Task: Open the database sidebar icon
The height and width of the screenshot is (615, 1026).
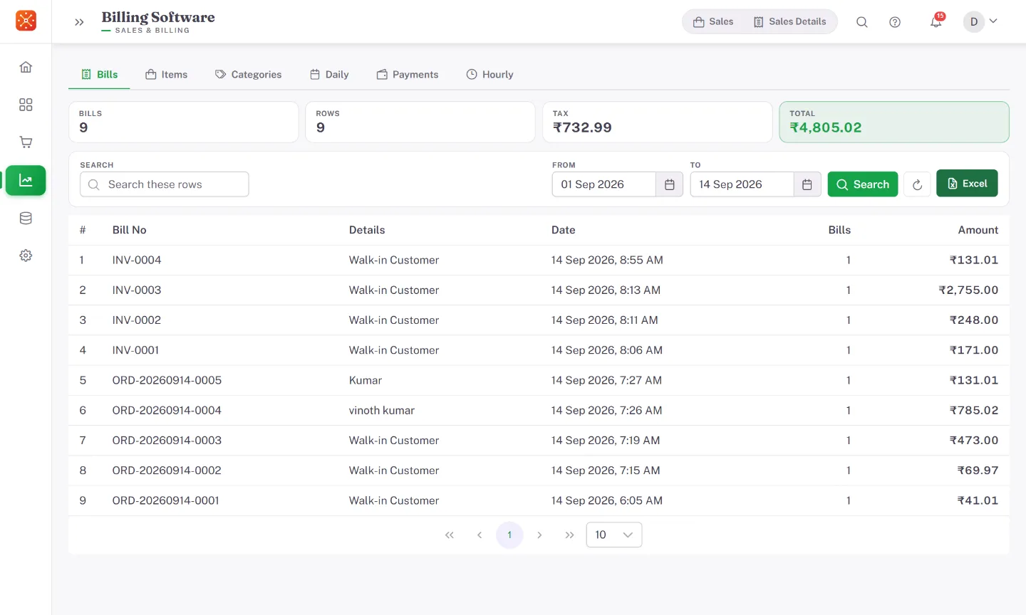Action: [x=26, y=219]
